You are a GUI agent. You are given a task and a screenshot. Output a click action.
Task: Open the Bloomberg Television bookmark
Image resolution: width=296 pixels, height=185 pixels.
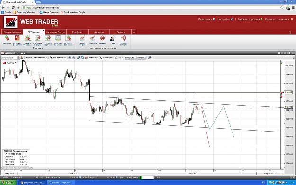click(26, 12)
